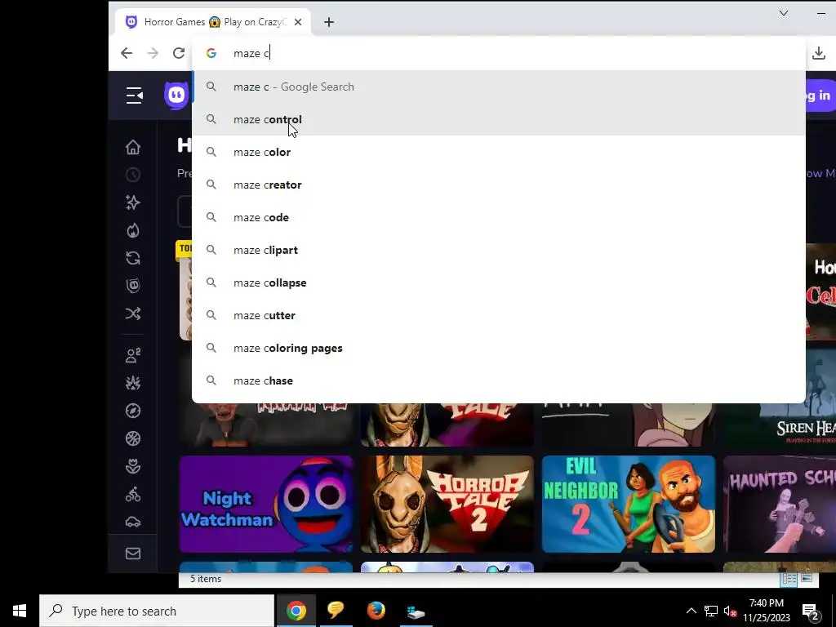Open the network status tray icon
836x627 pixels.
click(711, 611)
